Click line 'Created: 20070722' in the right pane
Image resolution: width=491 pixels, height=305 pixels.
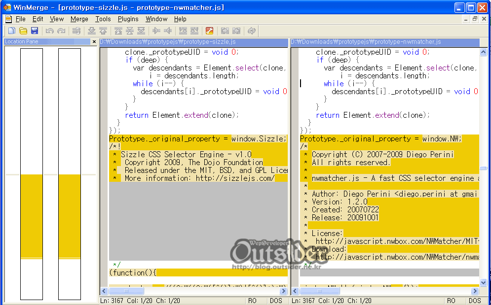click(x=345, y=209)
